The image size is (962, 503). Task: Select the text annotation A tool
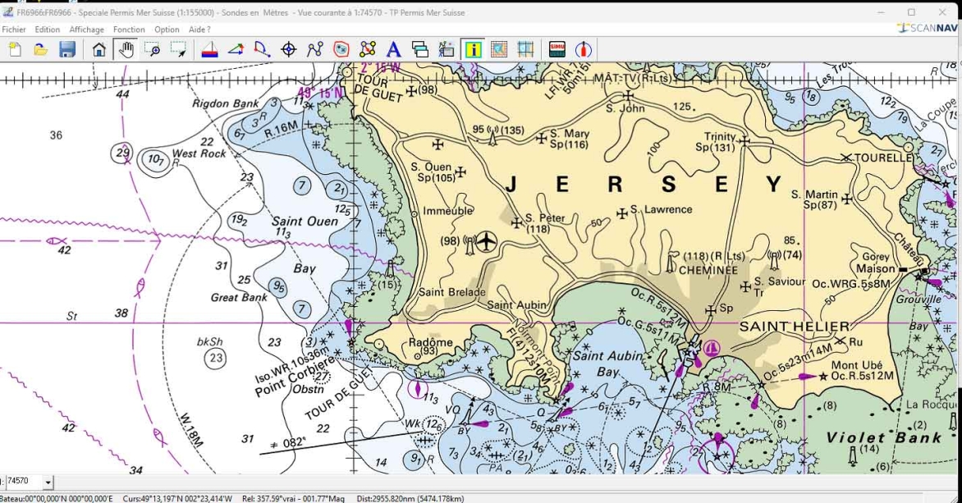(393, 50)
